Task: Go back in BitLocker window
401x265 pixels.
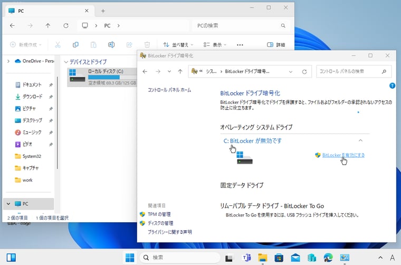Action: point(145,72)
